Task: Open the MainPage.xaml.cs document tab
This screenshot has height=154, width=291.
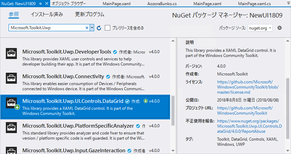Action: click(x=254, y=4)
